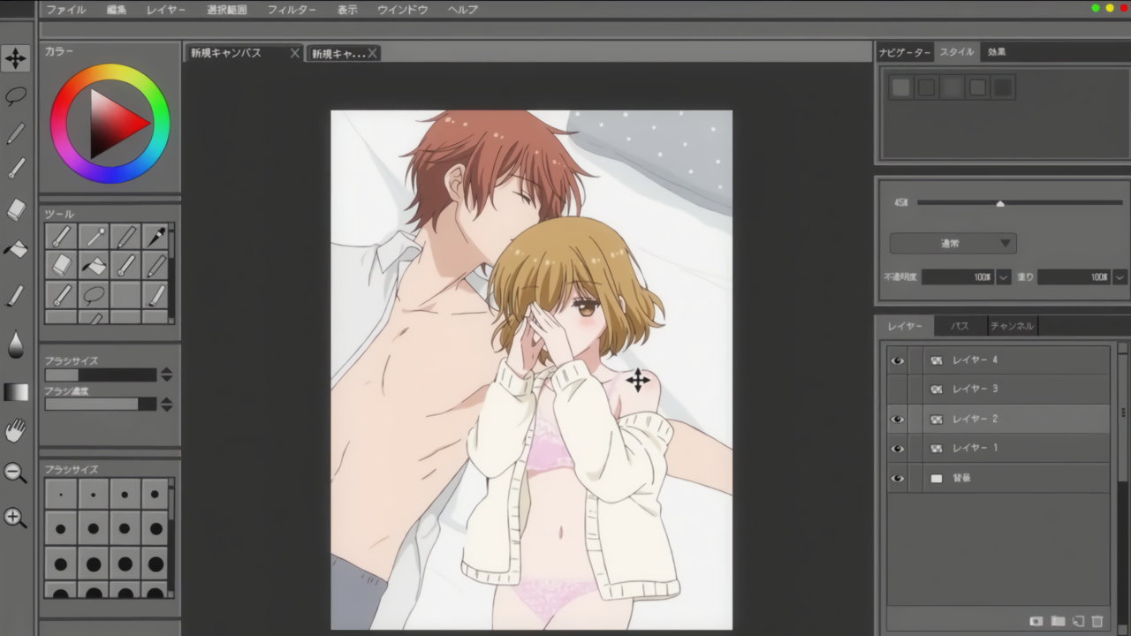This screenshot has height=636, width=1131.
Task: Pick the eraser preset in ツール grid
Action: tap(60, 265)
